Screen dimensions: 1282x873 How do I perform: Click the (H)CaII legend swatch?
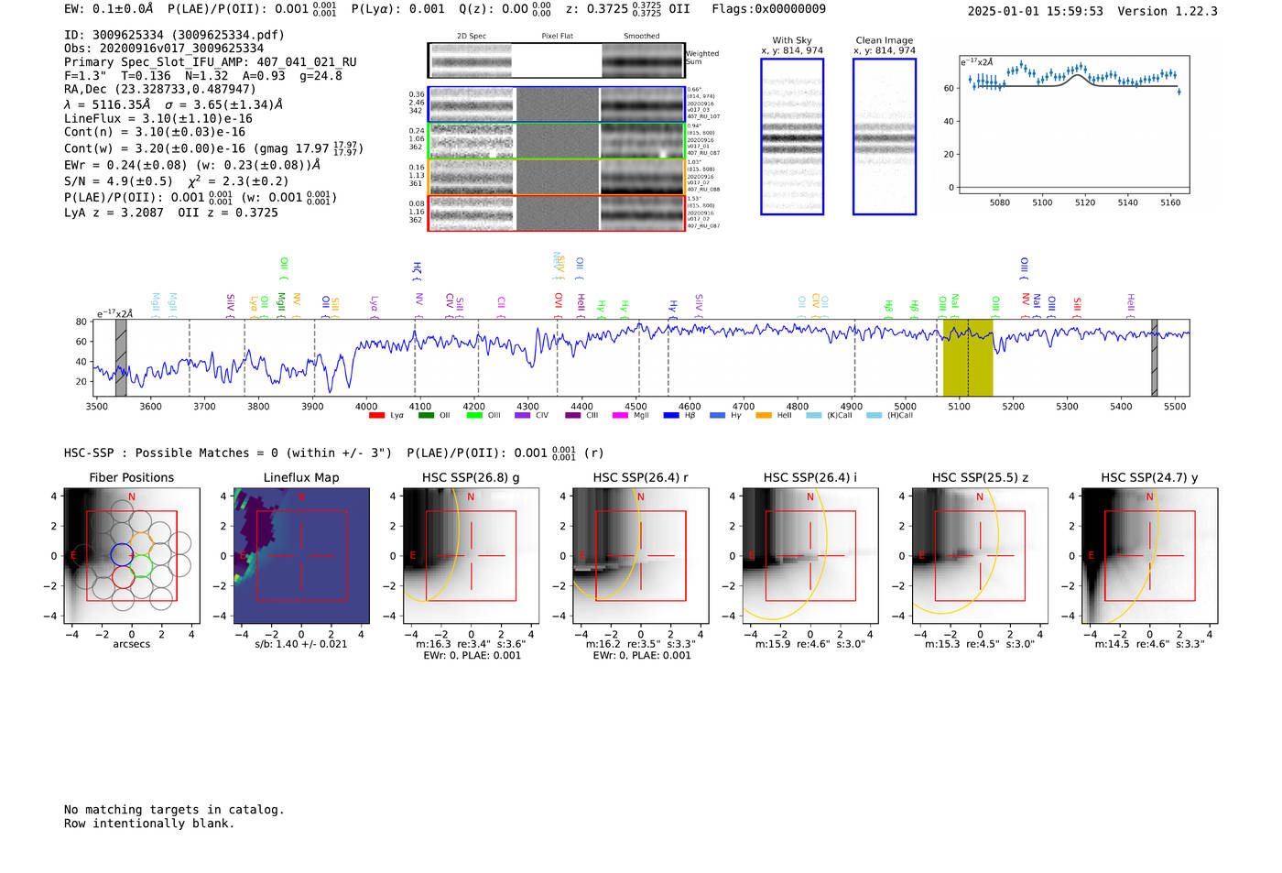click(x=874, y=416)
